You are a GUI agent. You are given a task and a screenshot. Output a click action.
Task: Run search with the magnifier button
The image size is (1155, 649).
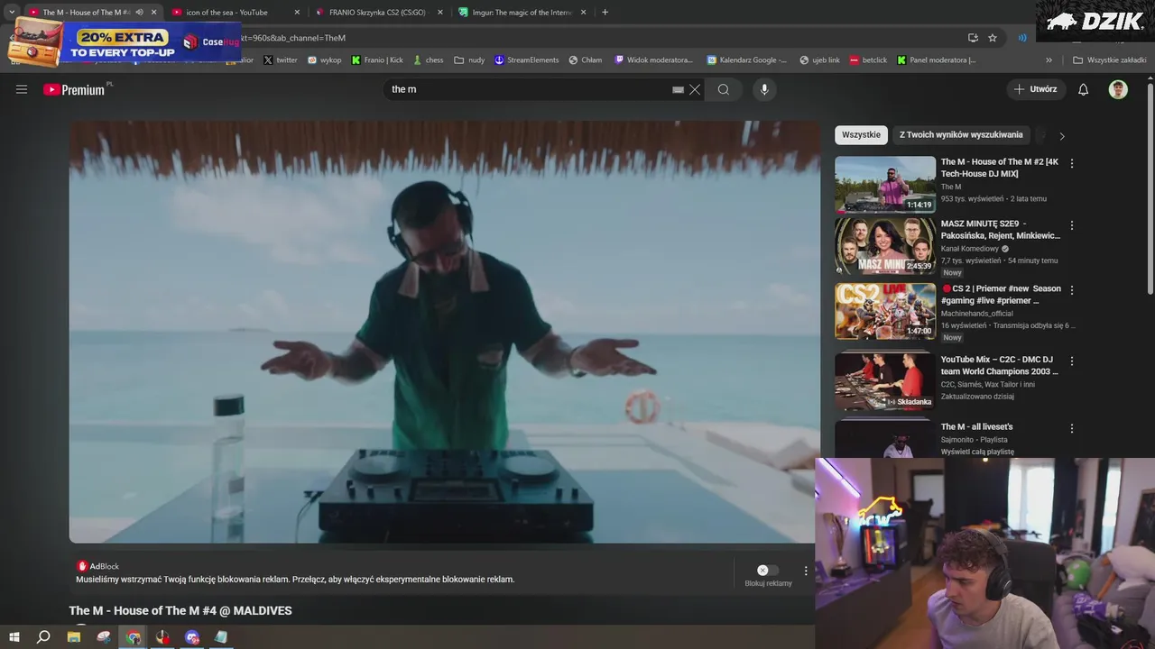(724, 89)
